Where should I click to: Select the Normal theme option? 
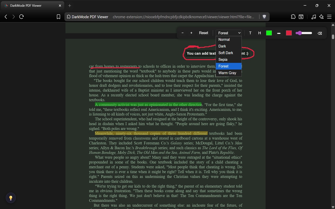(228, 39)
